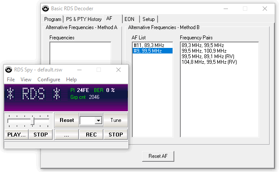279x172 pixels.
Task: Select the AF tab
Action: pos(113,19)
